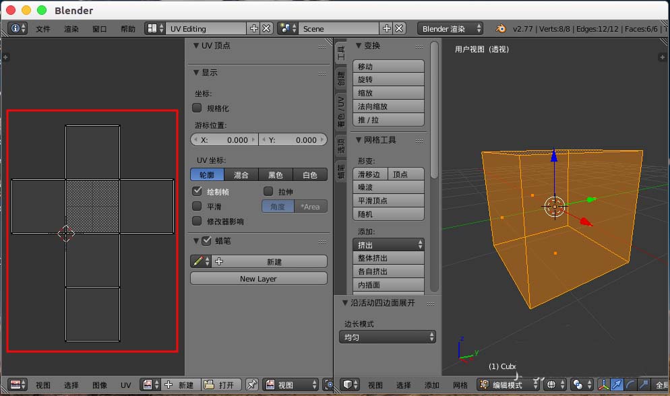Click the editor type cube icon in 3D viewport header
This screenshot has width=670, height=396.
tap(347, 385)
